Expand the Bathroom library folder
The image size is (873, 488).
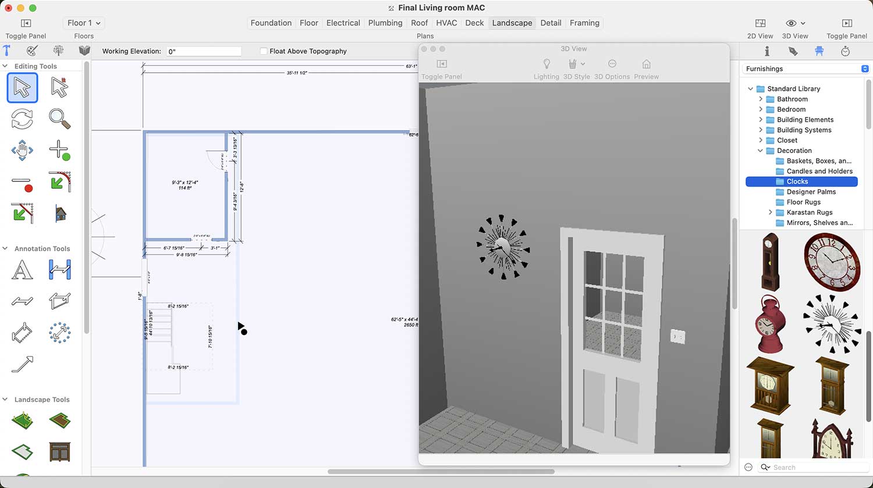(761, 99)
